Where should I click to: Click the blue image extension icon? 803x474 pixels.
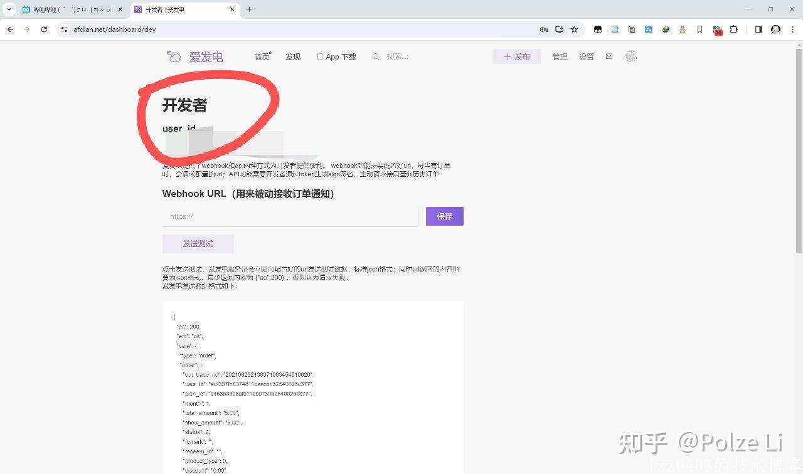[x=649, y=29]
